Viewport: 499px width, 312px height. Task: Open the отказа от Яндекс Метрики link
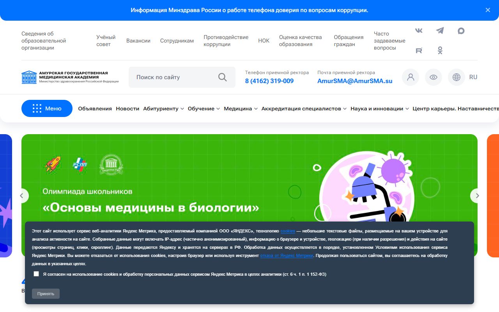(287, 256)
